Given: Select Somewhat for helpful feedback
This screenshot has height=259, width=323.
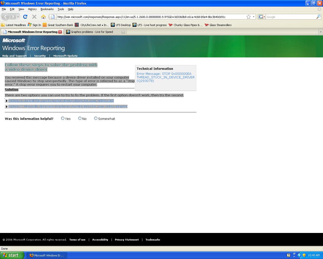Looking at the screenshot, I should pos(96,118).
